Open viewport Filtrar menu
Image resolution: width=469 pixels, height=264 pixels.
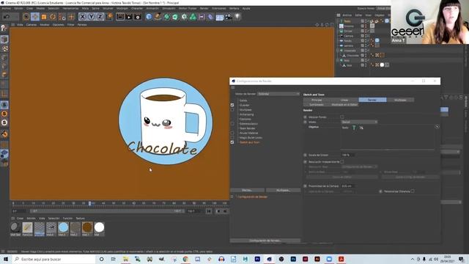click(70, 25)
